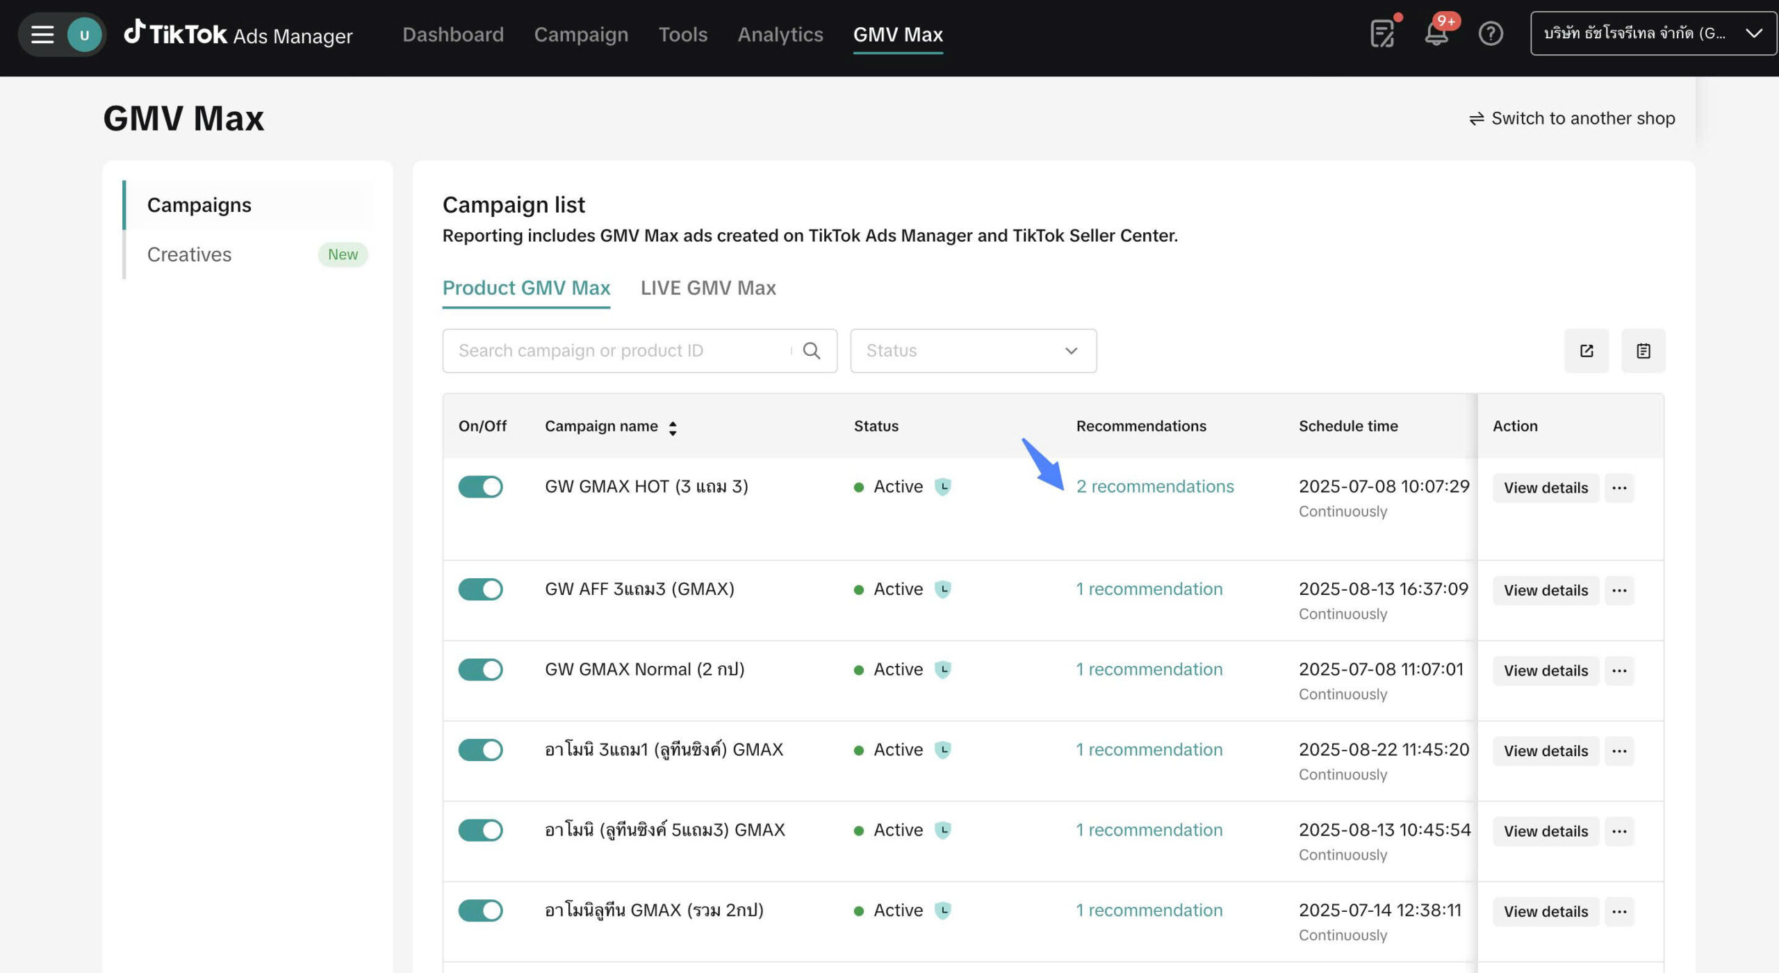Screen dimensions: 1779x973
Task: Switch to the LIVE GMV Max tab
Action: coord(707,288)
